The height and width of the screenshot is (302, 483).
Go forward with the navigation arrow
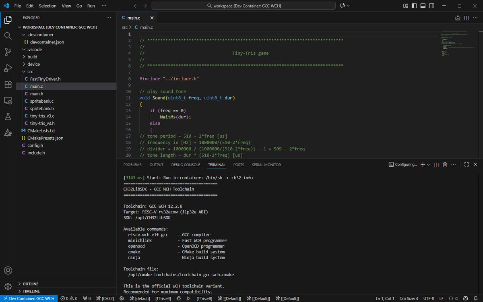[x=145, y=6]
